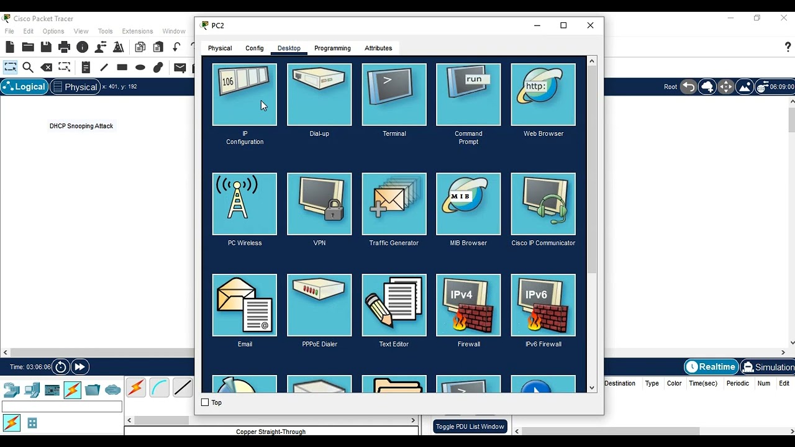Click the device name search field
This screenshot has height=447, width=795.
coord(62,407)
